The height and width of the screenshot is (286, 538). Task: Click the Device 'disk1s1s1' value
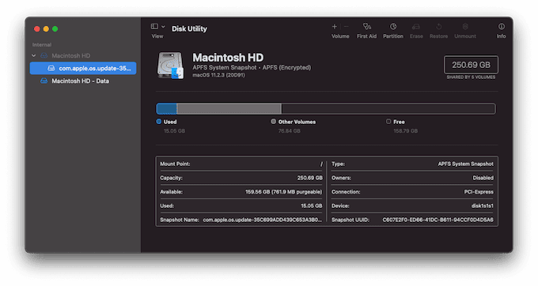point(483,206)
